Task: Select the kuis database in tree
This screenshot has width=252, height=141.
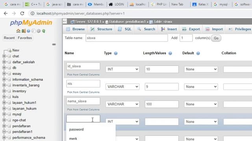Action: (x=15, y=97)
